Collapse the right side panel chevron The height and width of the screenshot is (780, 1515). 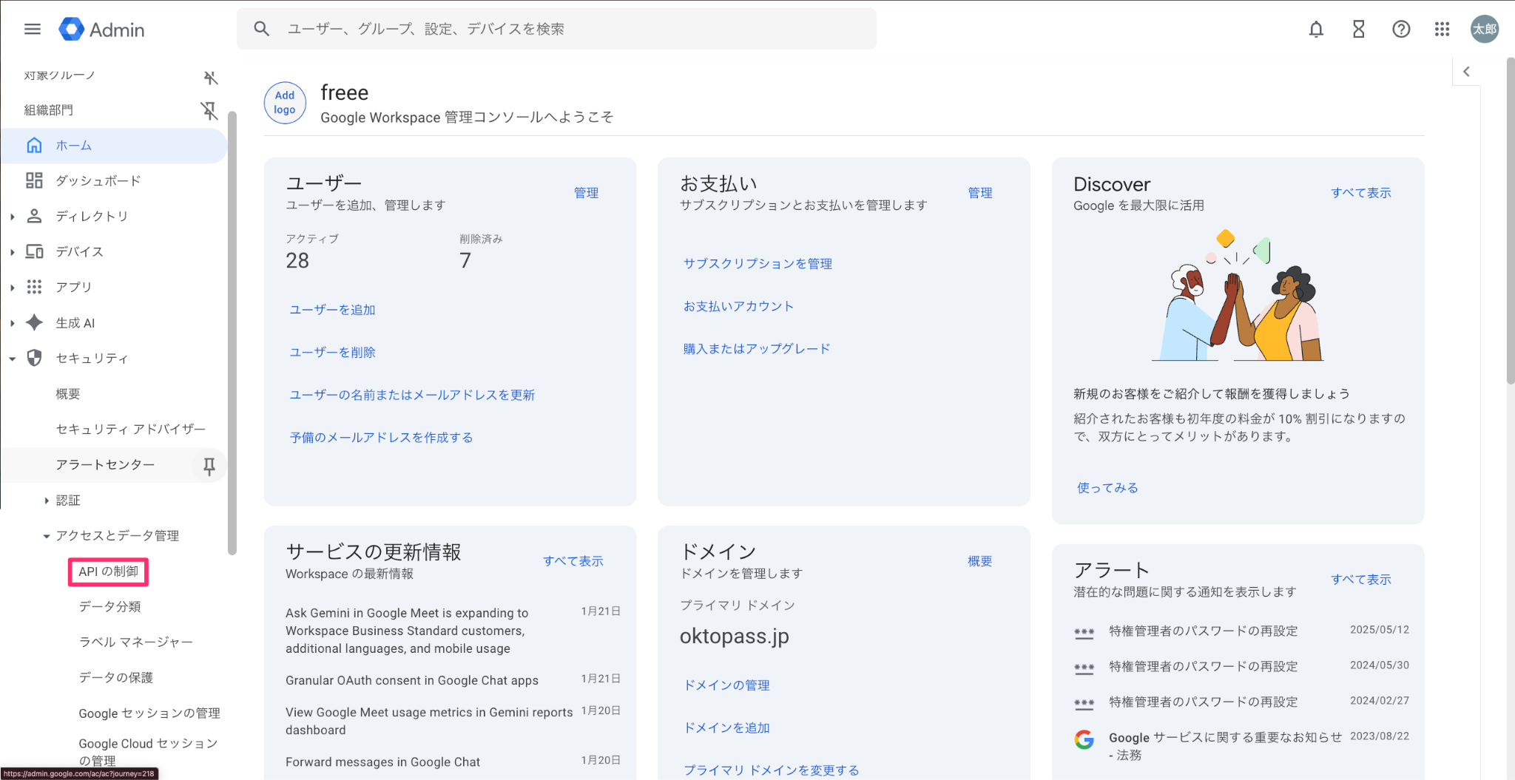1466,72
